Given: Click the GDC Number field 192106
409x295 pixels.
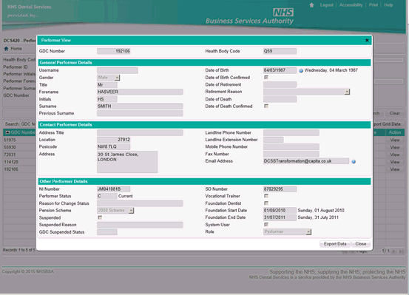Looking at the screenshot, I should click(x=113, y=51).
